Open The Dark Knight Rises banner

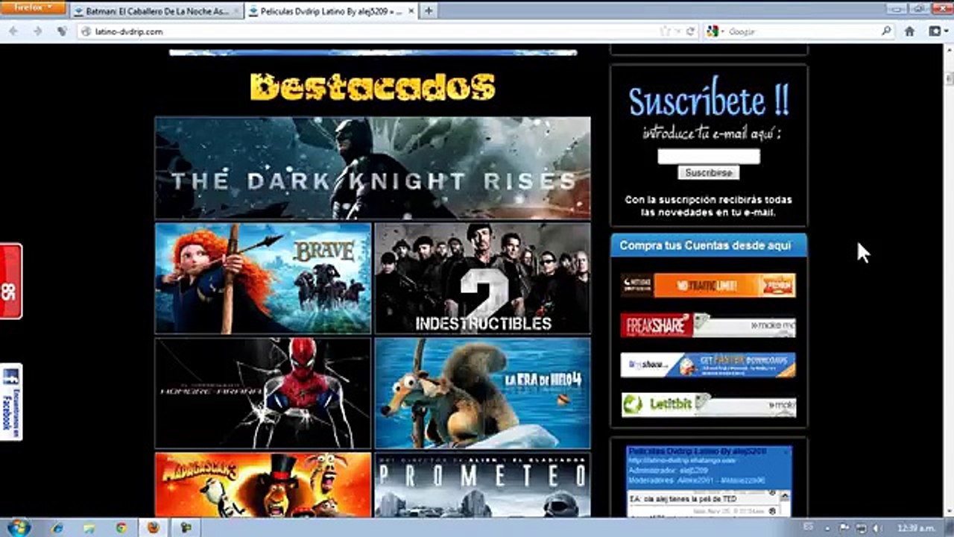click(x=373, y=168)
